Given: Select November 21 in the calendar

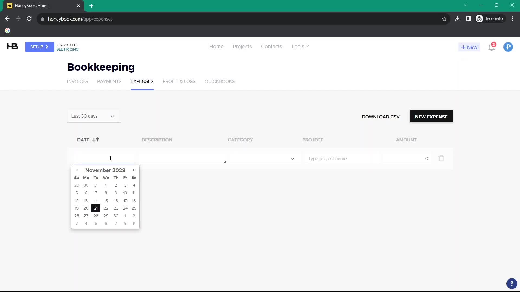Looking at the screenshot, I should (96, 208).
